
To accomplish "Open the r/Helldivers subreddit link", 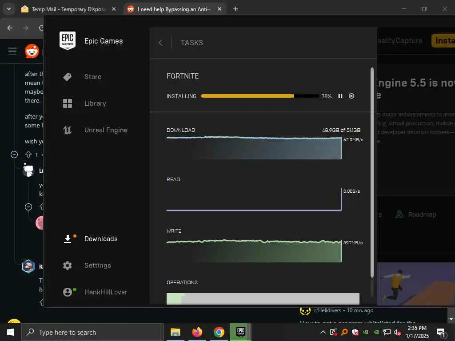I will click(327, 310).
